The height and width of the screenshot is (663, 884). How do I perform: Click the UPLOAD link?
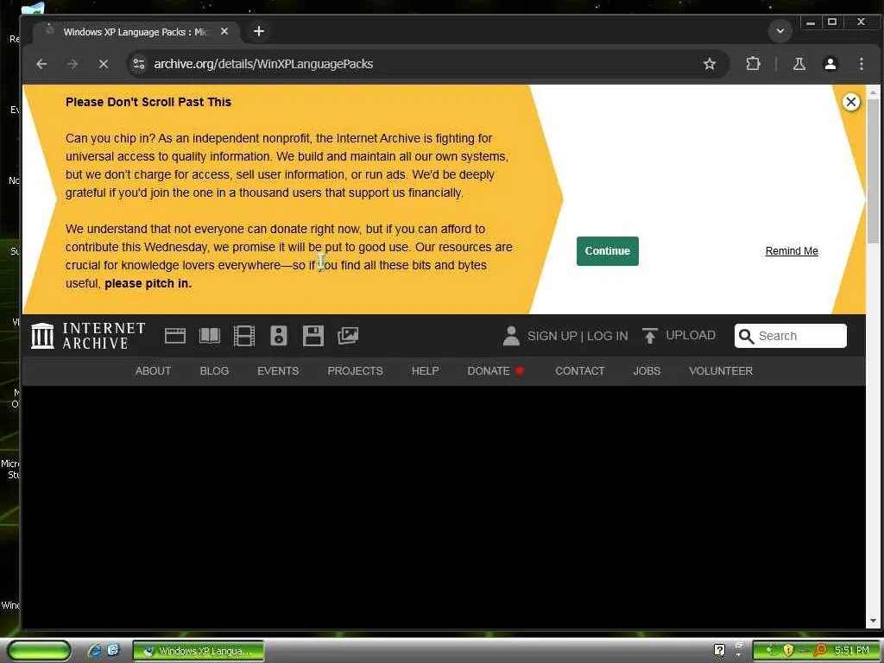[691, 336]
